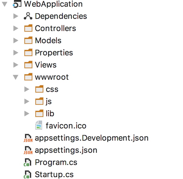Select the Startup.cs file name
This screenshot has height=179, width=183.
click(54, 174)
